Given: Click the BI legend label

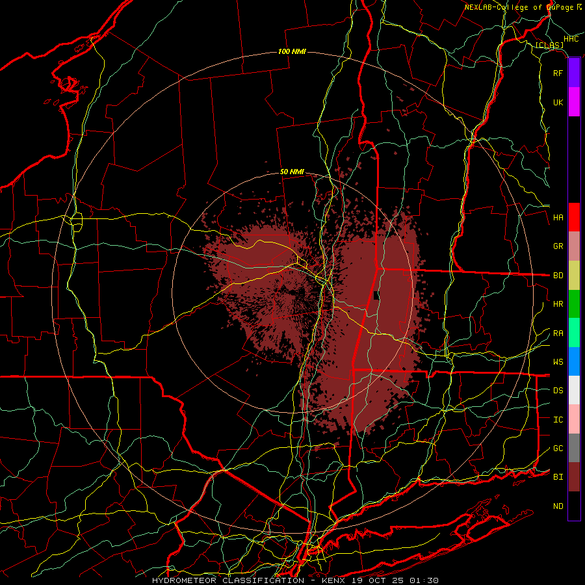Looking at the screenshot, I should pos(558,477).
